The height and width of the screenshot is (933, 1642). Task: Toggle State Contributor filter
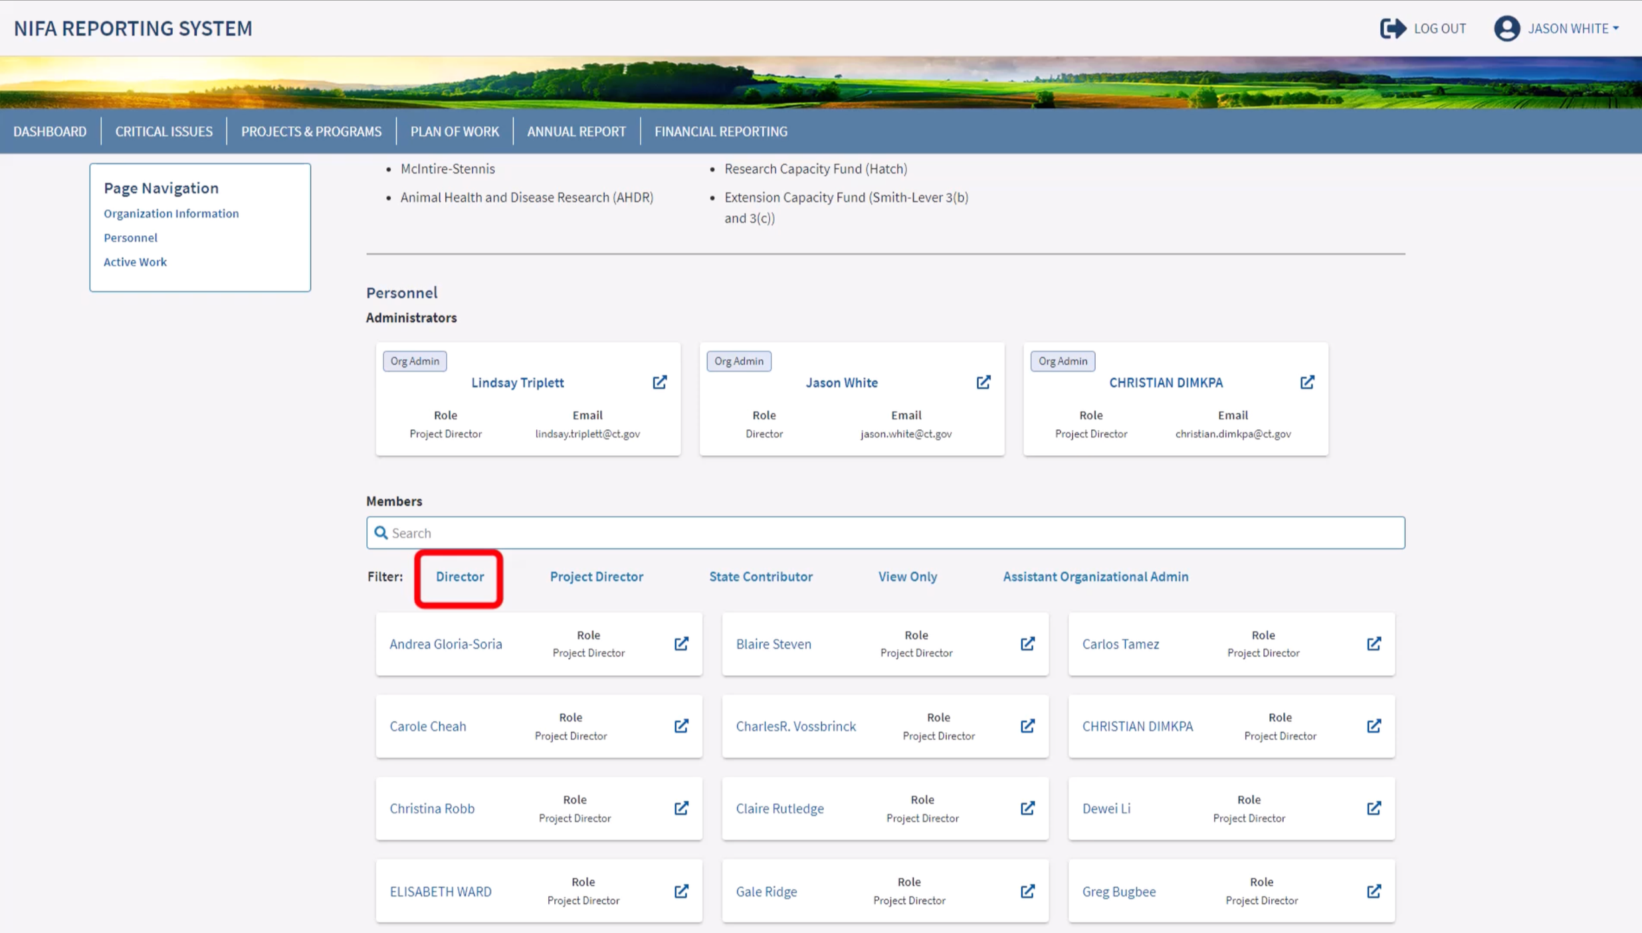click(760, 577)
